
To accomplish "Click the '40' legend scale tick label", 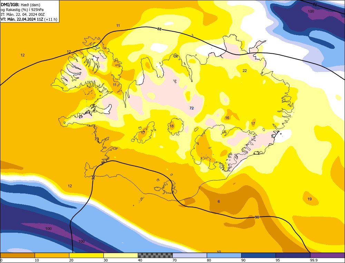I will (140, 260).
